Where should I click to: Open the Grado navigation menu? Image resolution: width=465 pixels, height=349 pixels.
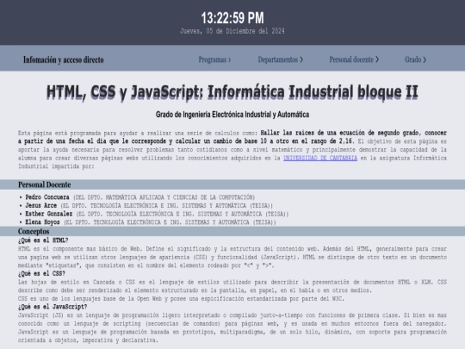click(415, 59)
